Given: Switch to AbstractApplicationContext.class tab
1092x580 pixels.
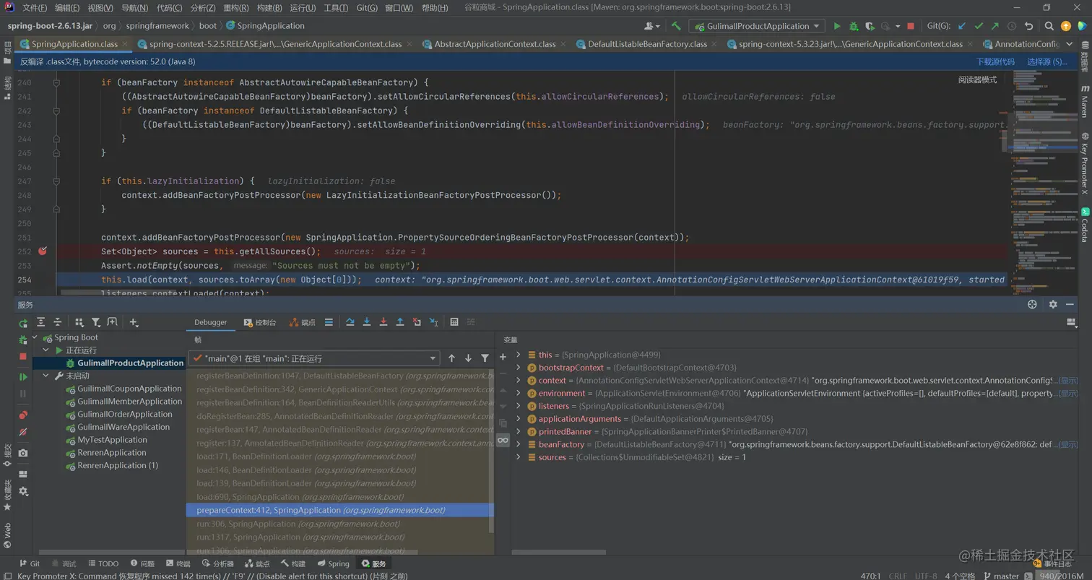Looking at the screenshot, I should pyautogui.click(x=495, y=44).
